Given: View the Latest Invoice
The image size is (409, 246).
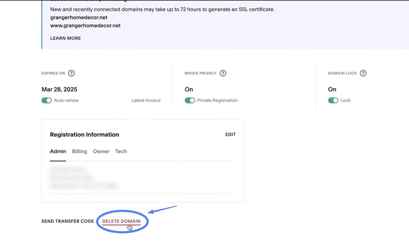Looking at the screenshot, I should [x=146, y=100].
